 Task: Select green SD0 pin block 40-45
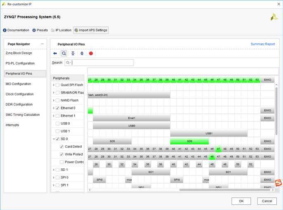pos(189,141)
